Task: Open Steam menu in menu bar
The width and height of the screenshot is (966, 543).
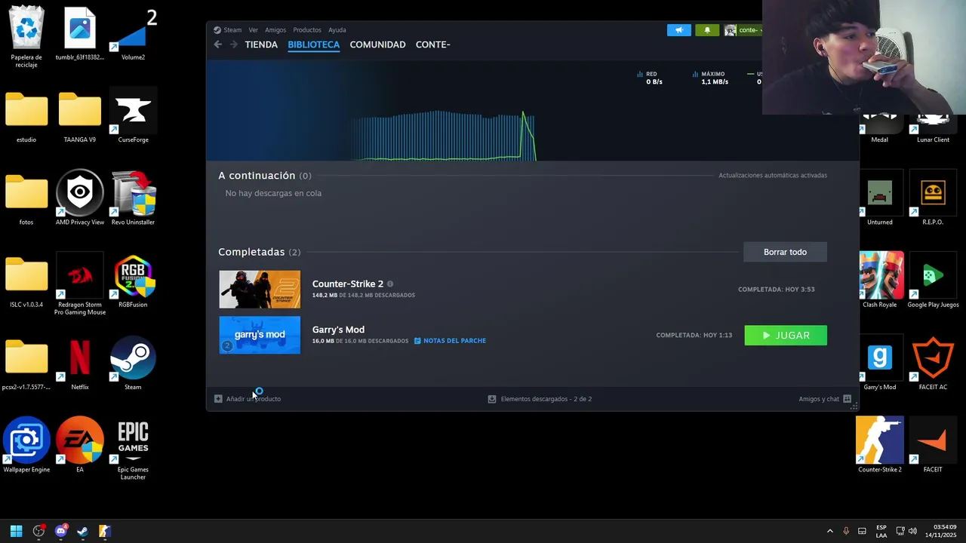Action: [x=227, y=30]
